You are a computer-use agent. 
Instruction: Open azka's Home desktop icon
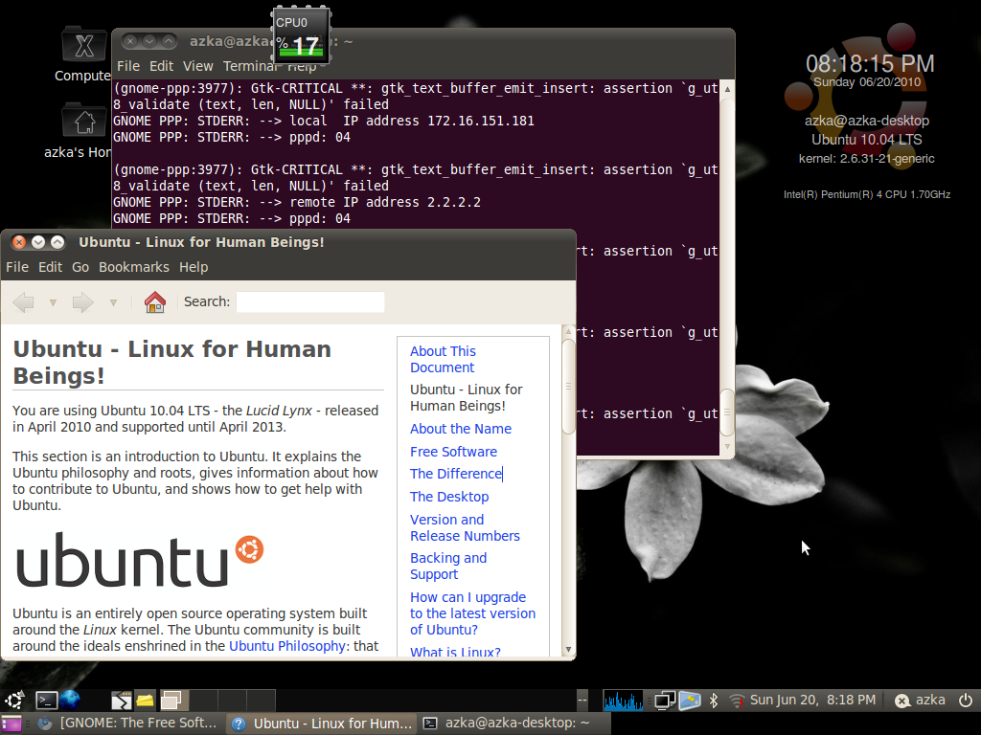[84, 130]
